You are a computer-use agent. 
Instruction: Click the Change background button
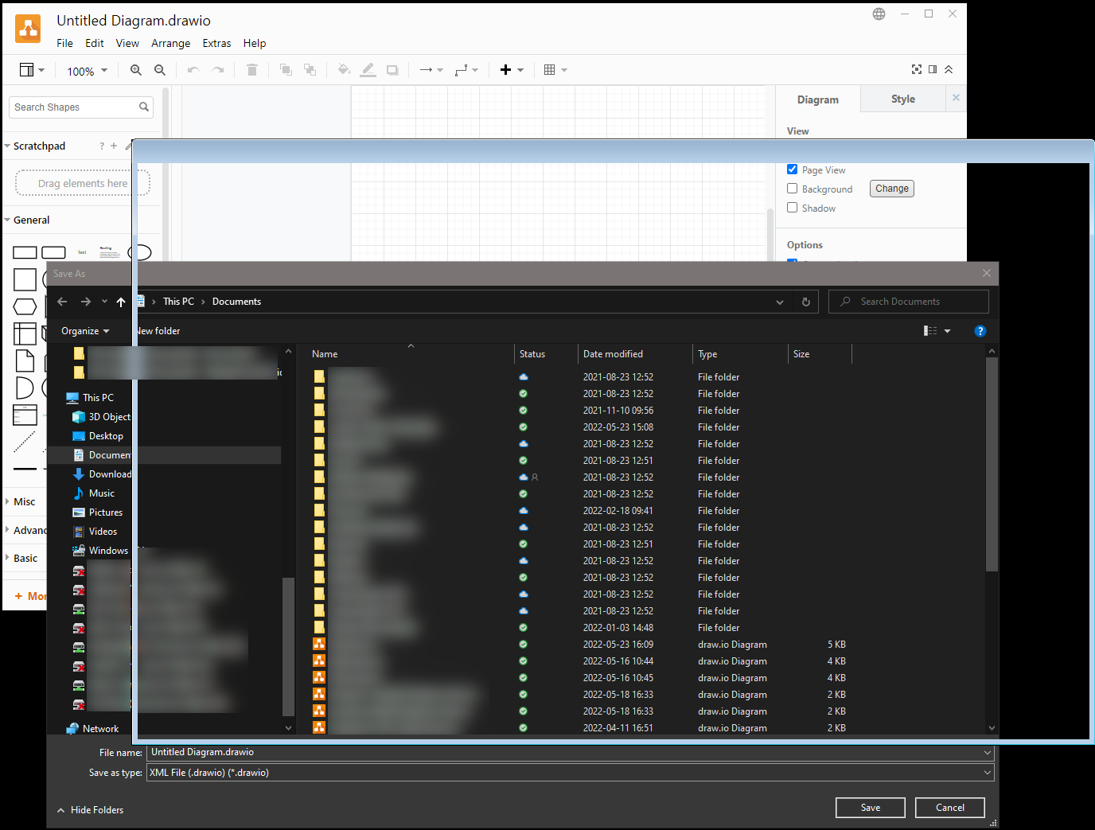(891, 188)
